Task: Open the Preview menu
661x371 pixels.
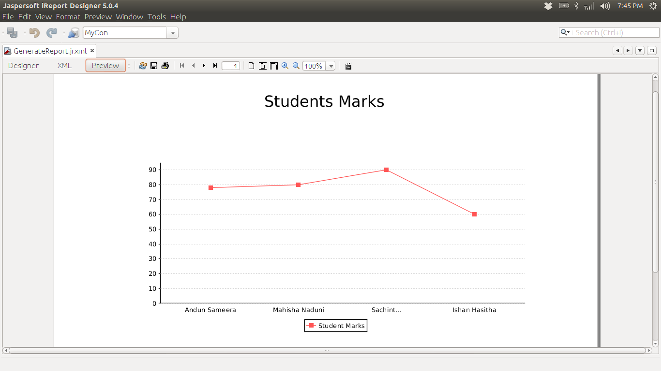Action: click(x=98, y=16)
